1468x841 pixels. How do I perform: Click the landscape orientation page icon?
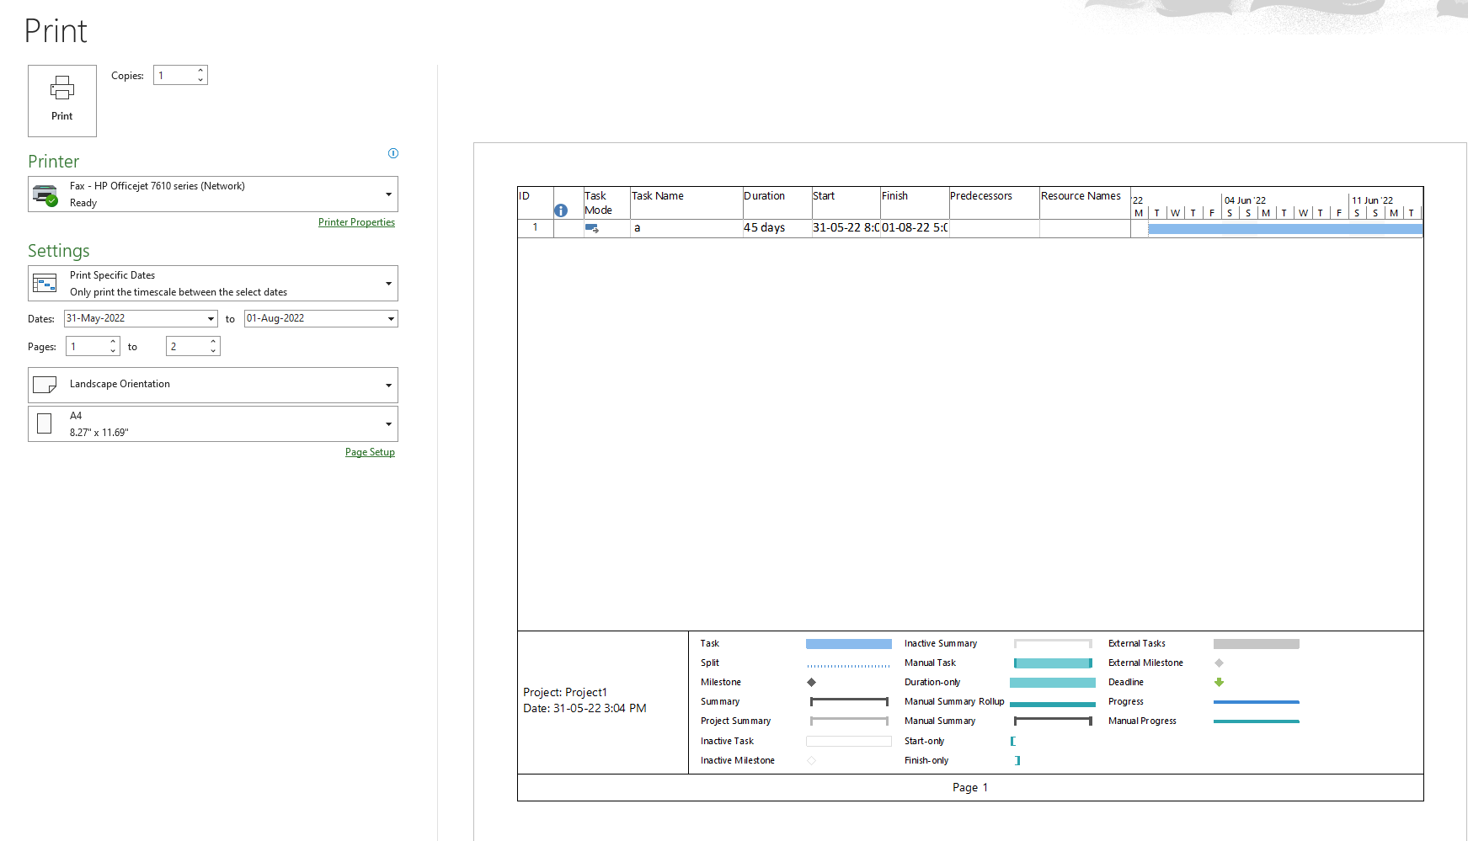coord(45,385)
